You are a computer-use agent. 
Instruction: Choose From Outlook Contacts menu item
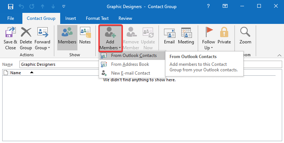(x=132, y=56)
